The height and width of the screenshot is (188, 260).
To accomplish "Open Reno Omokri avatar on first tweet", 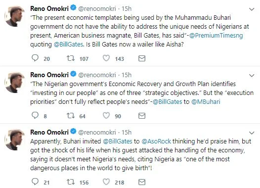I will [15, 16].
